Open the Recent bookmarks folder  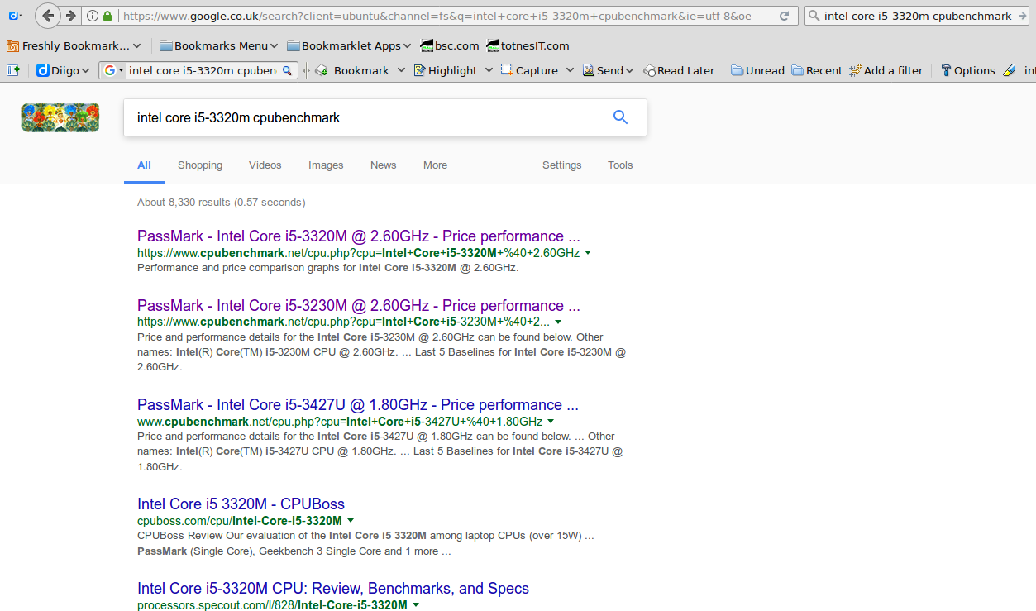point(817,70)
